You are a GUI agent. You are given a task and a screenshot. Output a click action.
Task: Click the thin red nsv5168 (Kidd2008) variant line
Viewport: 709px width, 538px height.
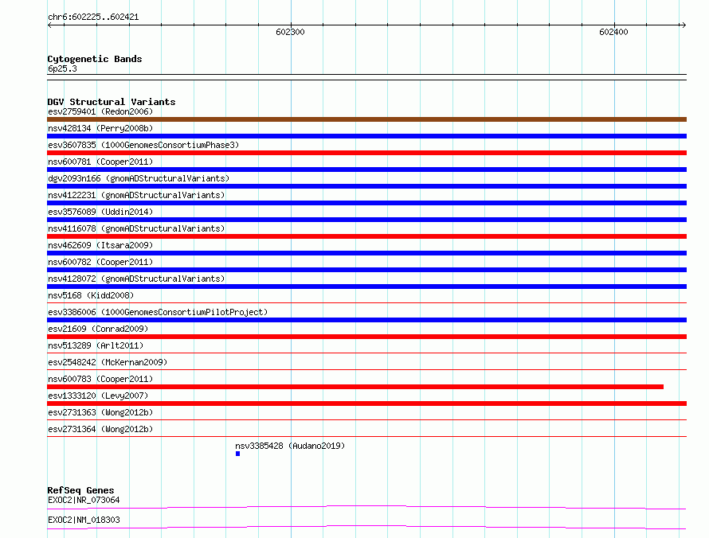(366, 302)
